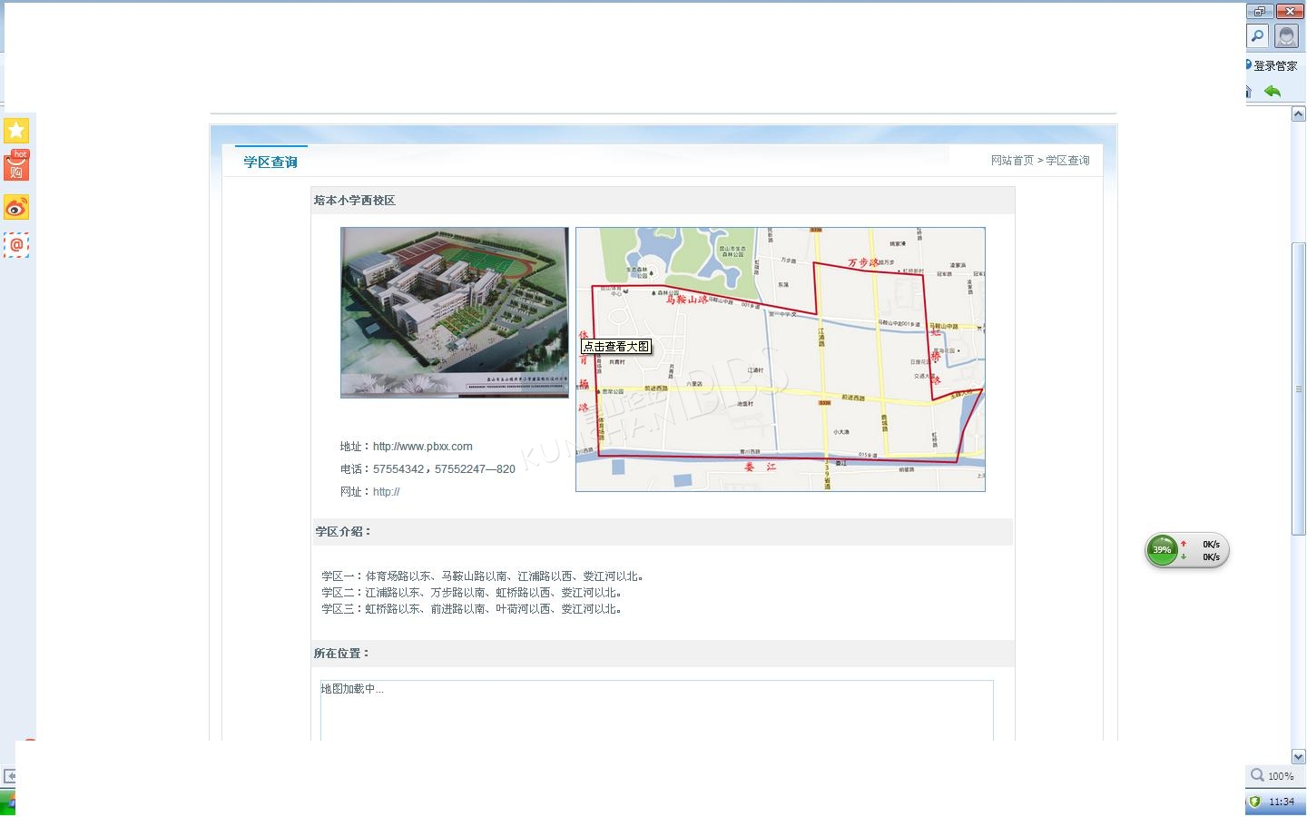
Task: Click the 学区介绍 section header
Action: [343, 532]
